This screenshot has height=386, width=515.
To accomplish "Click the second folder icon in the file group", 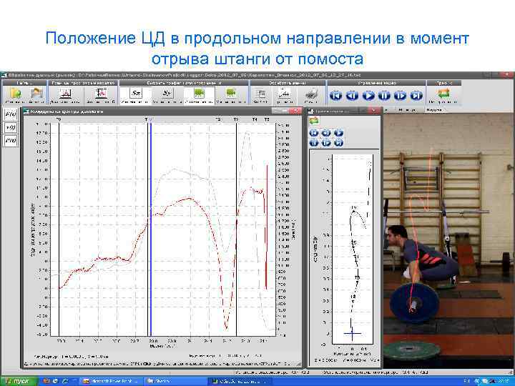I will tap(36, 94).
